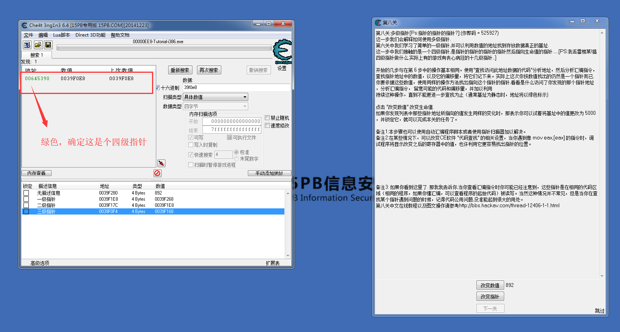The height and width of the screenshot is (332, 620).
Task: Select the 一级指针 row in the address list
Action: (x=153, y=199)
